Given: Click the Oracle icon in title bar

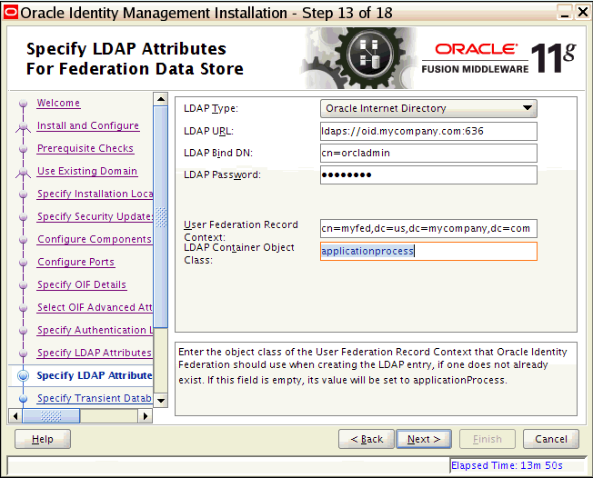Looking at the screenshot, I should tap(11, 12).
